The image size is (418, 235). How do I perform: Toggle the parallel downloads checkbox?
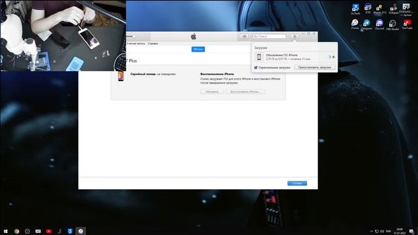tap(256, 67)
